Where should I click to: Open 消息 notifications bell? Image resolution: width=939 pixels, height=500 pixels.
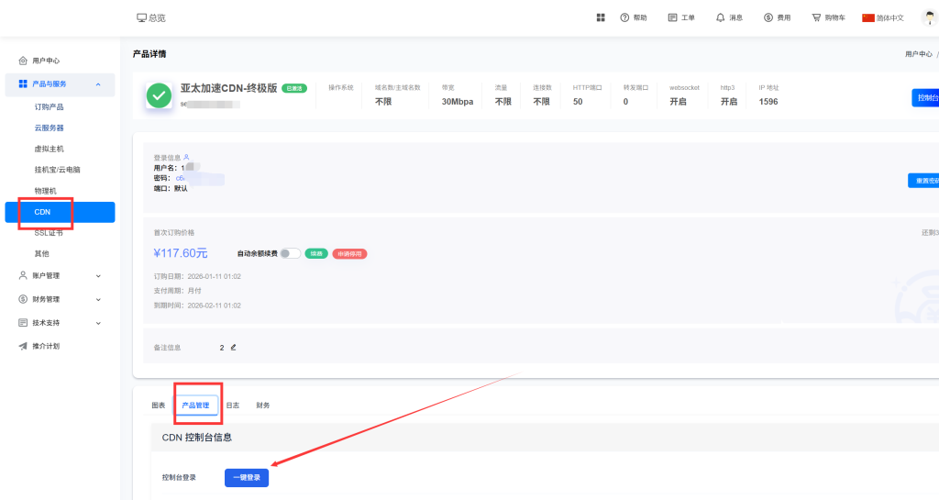coord(729,18)
